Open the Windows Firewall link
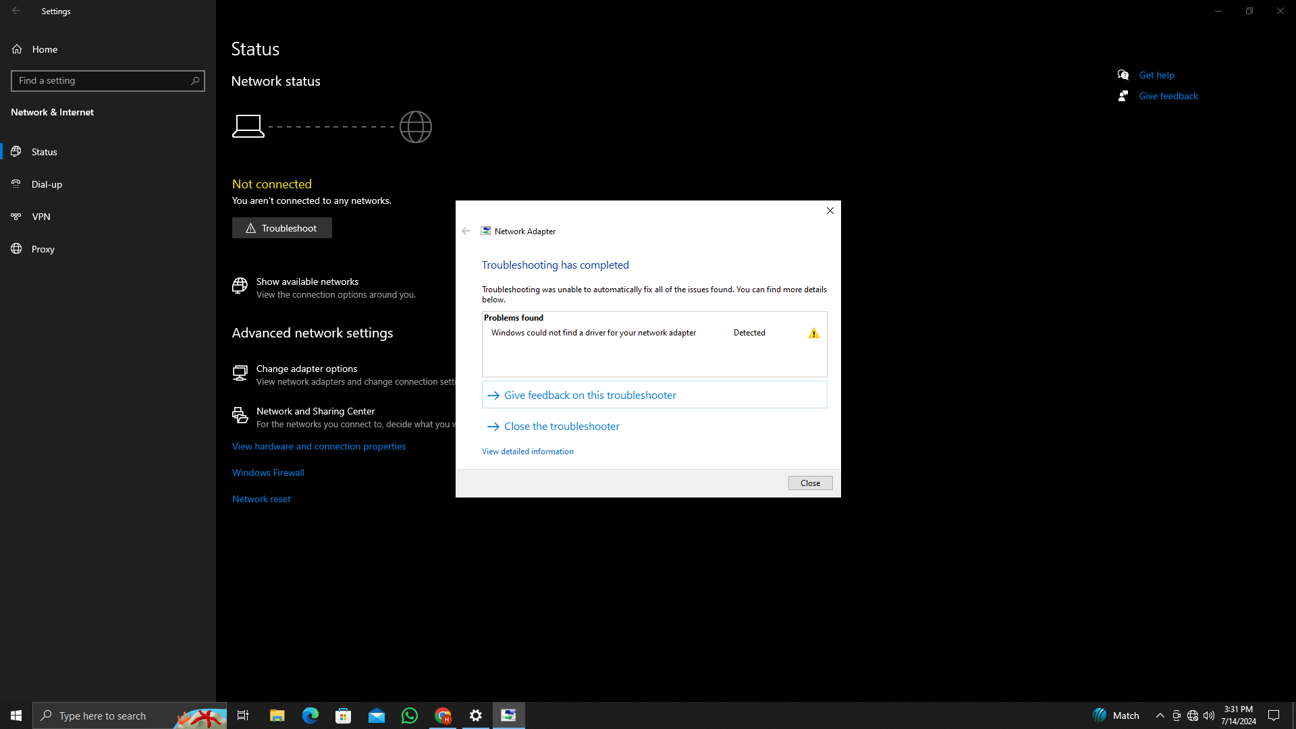The height and width of the screenshot is (729, 1296). click(x=268, y=473)
